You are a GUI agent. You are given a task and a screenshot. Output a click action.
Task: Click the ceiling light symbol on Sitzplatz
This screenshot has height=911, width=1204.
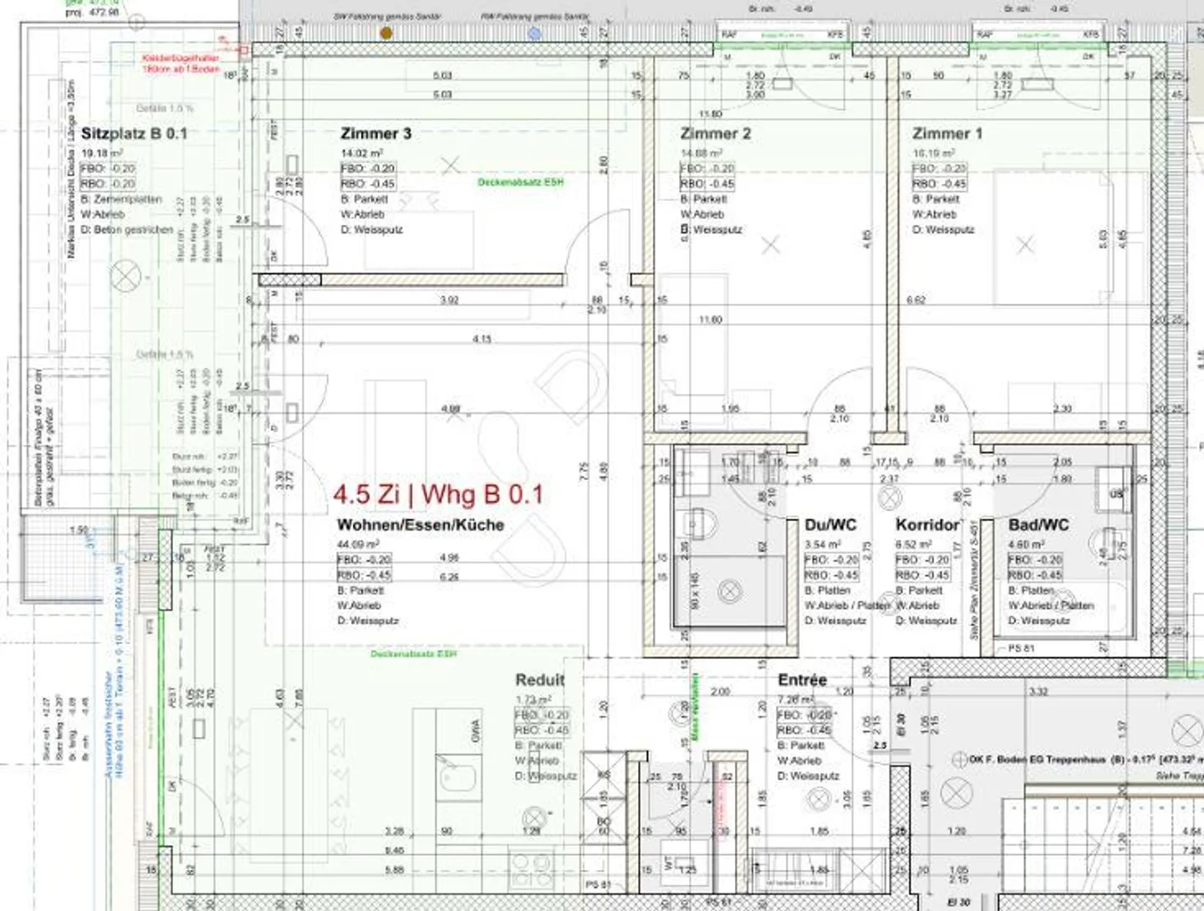click(125, 276)
